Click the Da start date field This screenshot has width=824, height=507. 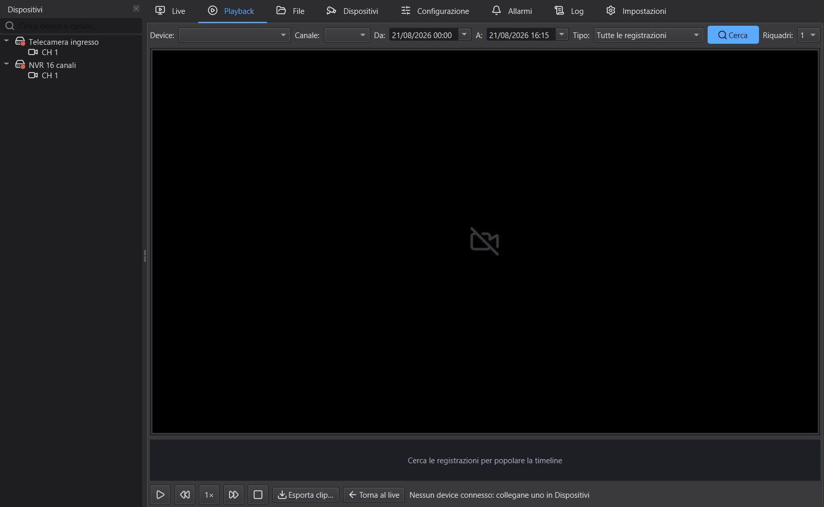click(423, 35)
